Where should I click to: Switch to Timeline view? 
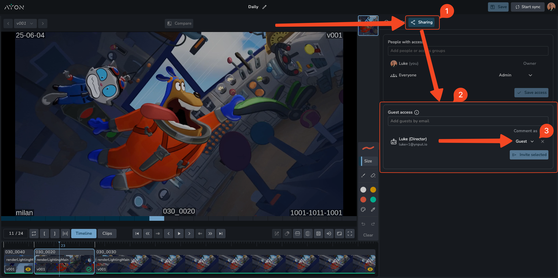coord(84,234)
